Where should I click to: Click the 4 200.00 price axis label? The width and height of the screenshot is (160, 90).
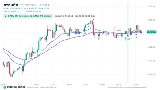(151, 61)
